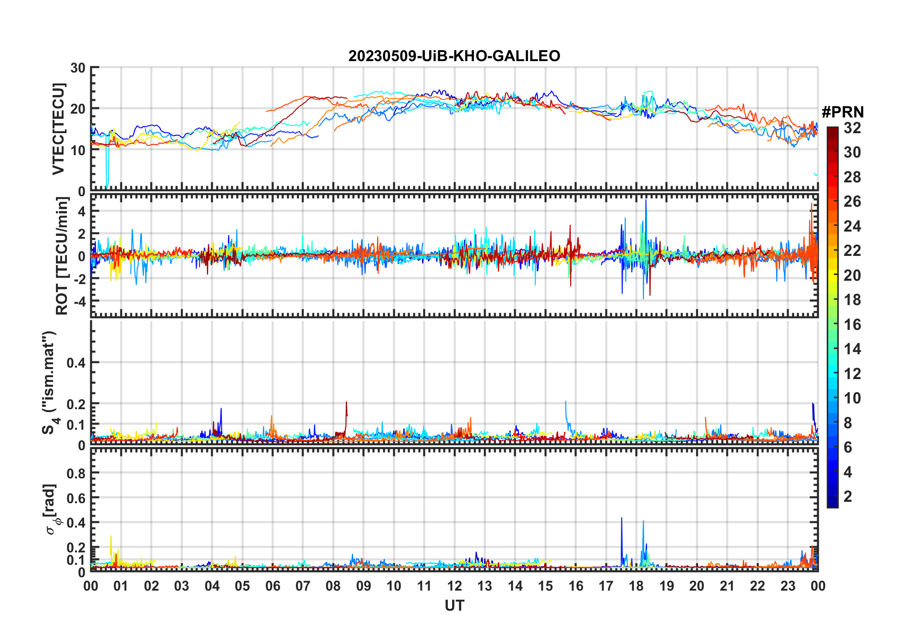The width and height of the screenshot is (909, 635).
Task: Select the 0.2 tick on the S4 axis
Action: click(x=76, y=404)
